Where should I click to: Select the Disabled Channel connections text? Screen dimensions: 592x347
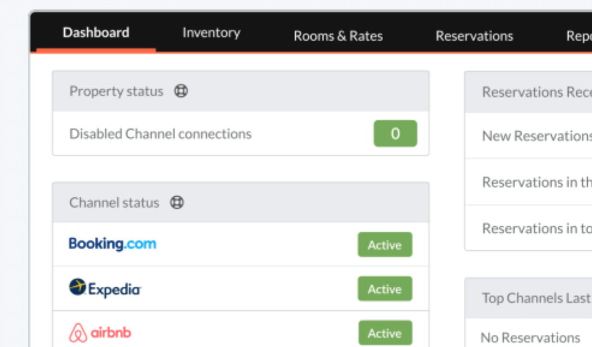pos(160,134)
